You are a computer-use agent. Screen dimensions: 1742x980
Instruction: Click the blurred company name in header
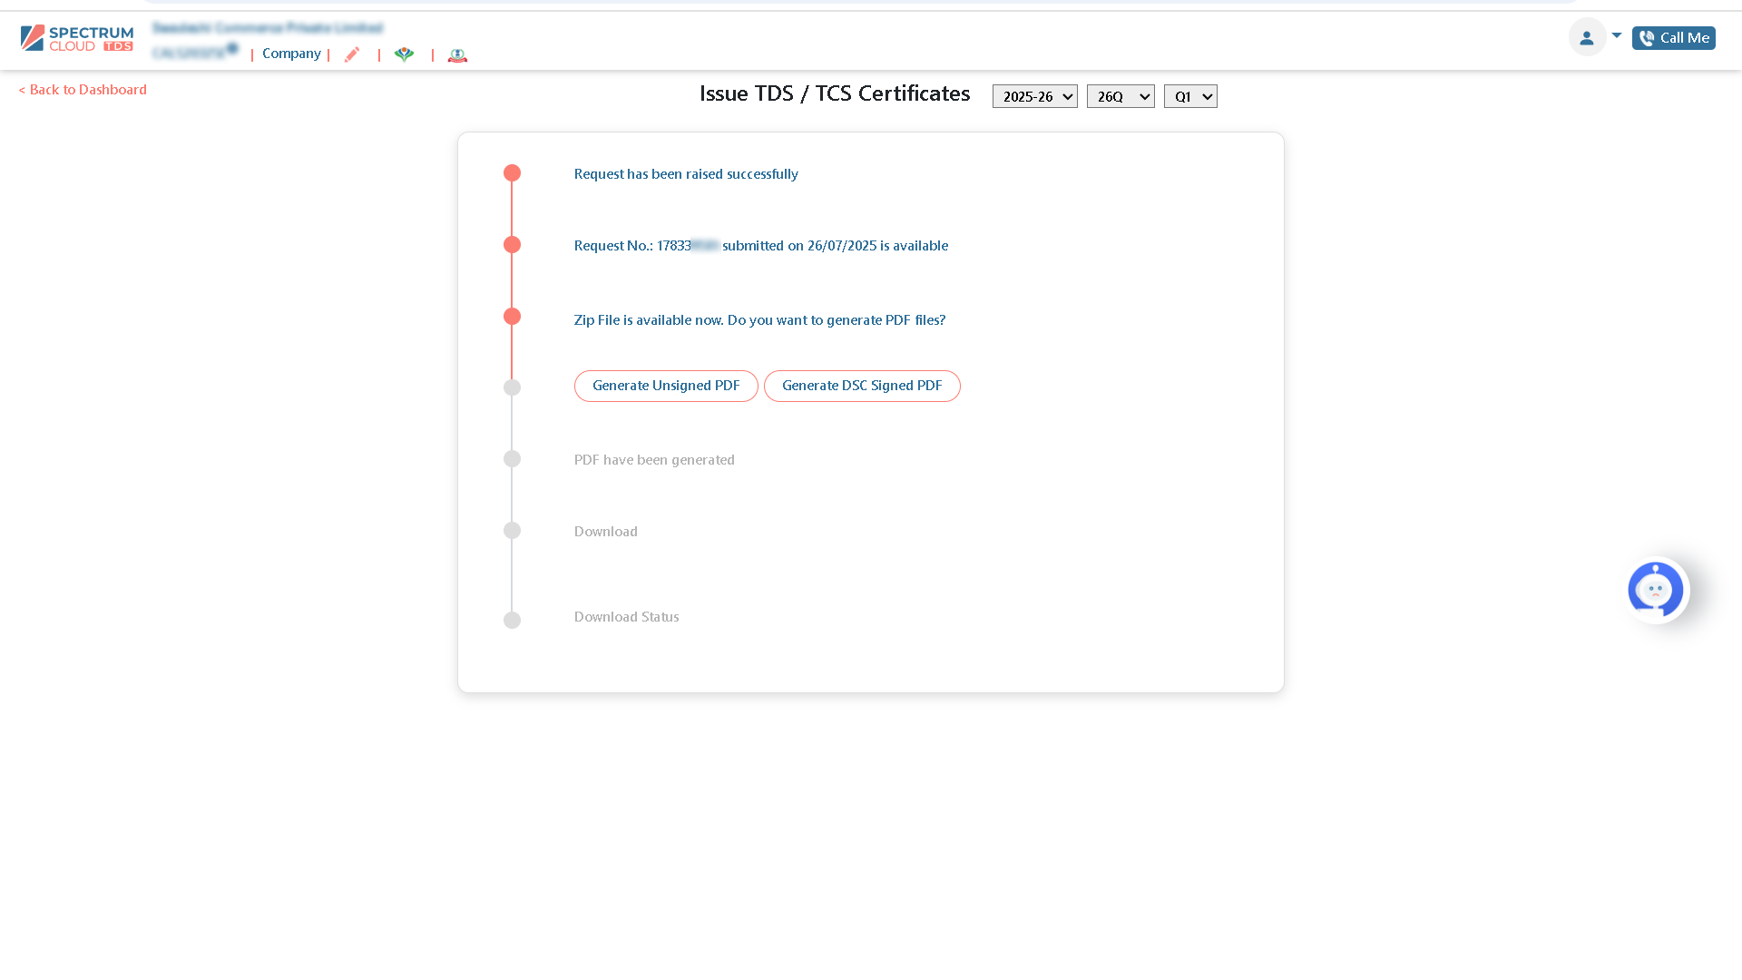point(268,28)
